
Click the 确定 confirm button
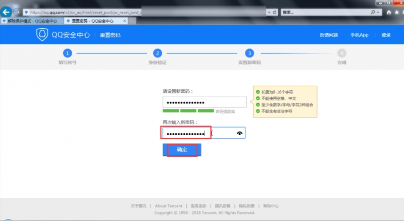click(182, 150)
